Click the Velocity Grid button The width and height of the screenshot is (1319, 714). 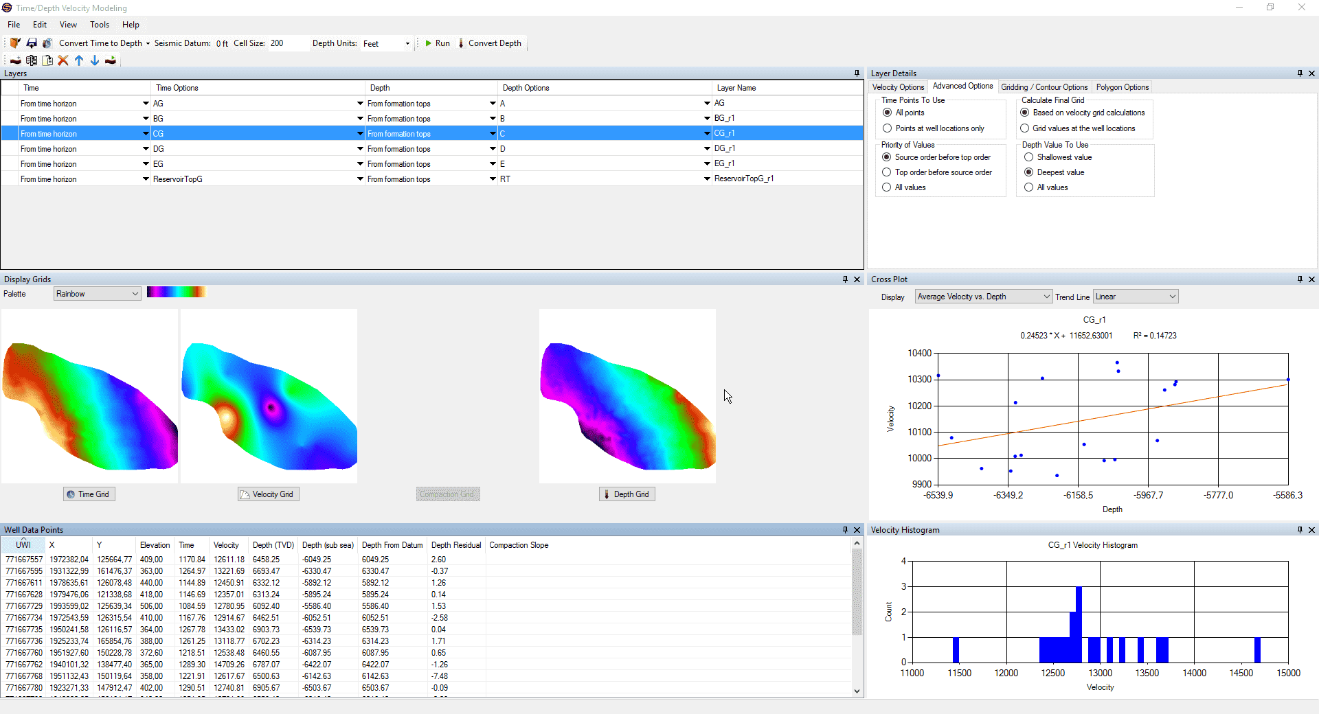tap(268, 494)
